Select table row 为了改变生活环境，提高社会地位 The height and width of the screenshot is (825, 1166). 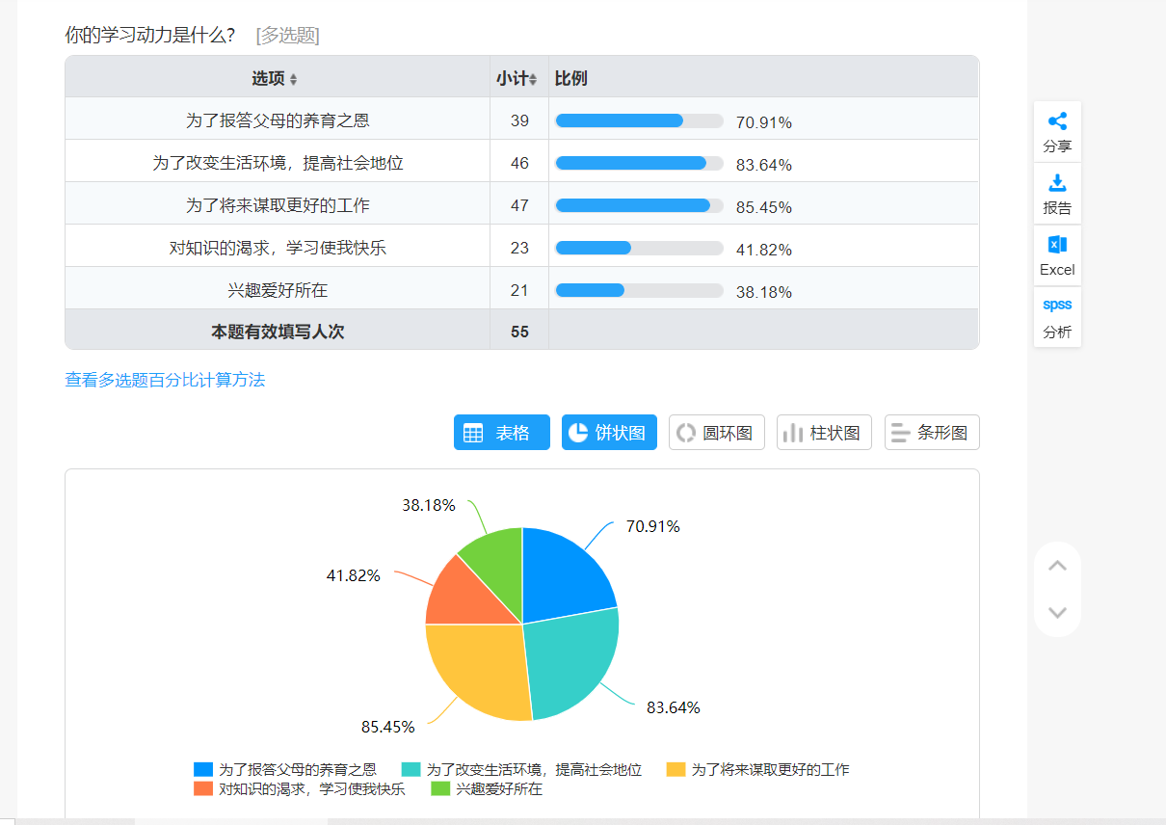[x=521, y=163]
